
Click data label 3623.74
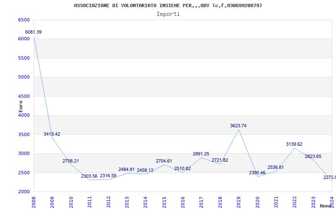[238, 126]
